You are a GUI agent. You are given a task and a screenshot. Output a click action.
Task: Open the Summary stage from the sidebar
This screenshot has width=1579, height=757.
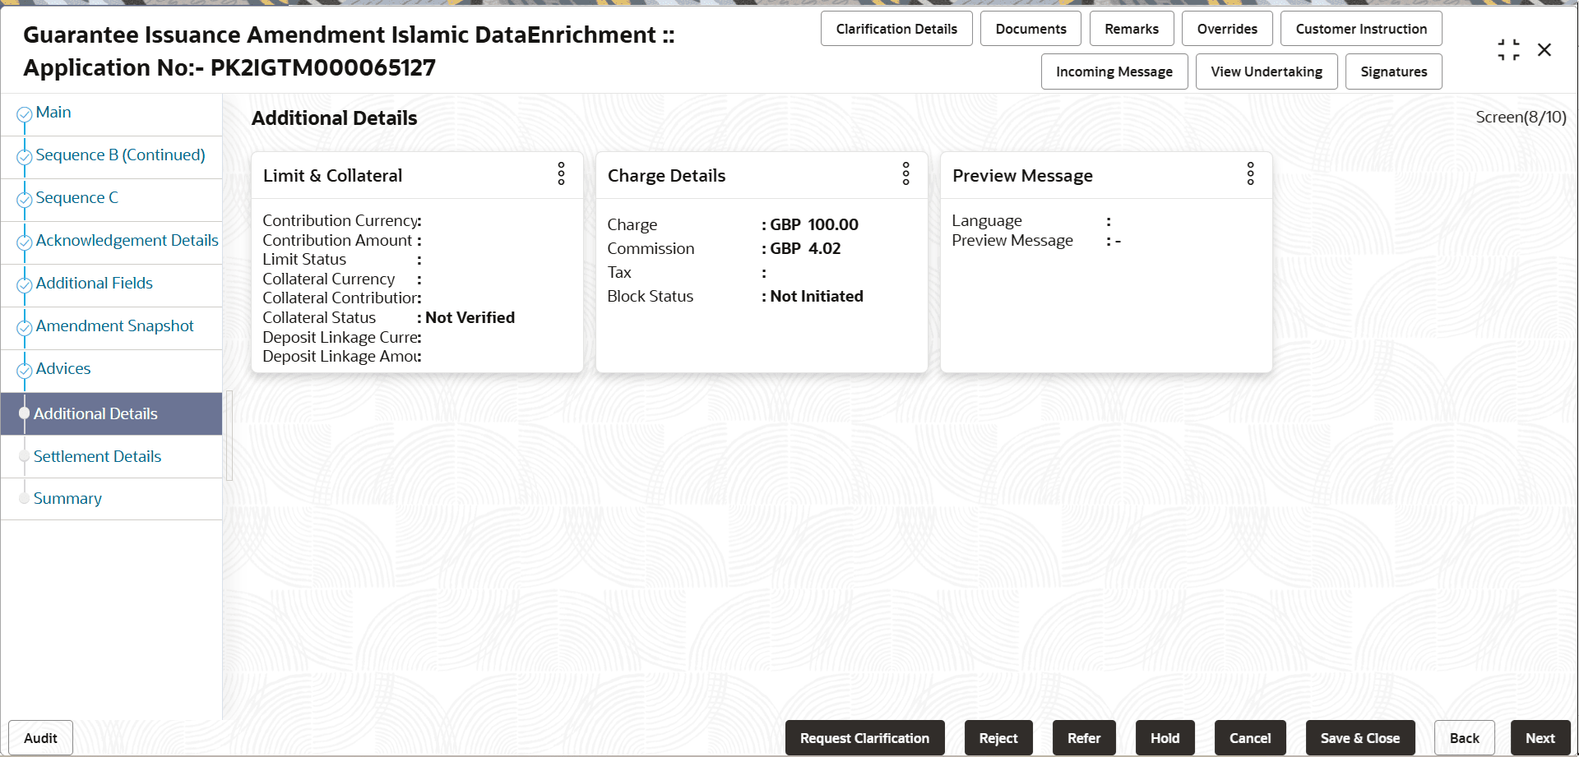(68, 498)
